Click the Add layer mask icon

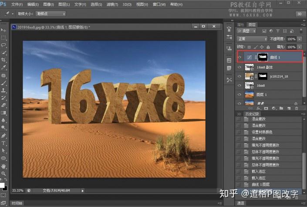click(x=266, y=108)
